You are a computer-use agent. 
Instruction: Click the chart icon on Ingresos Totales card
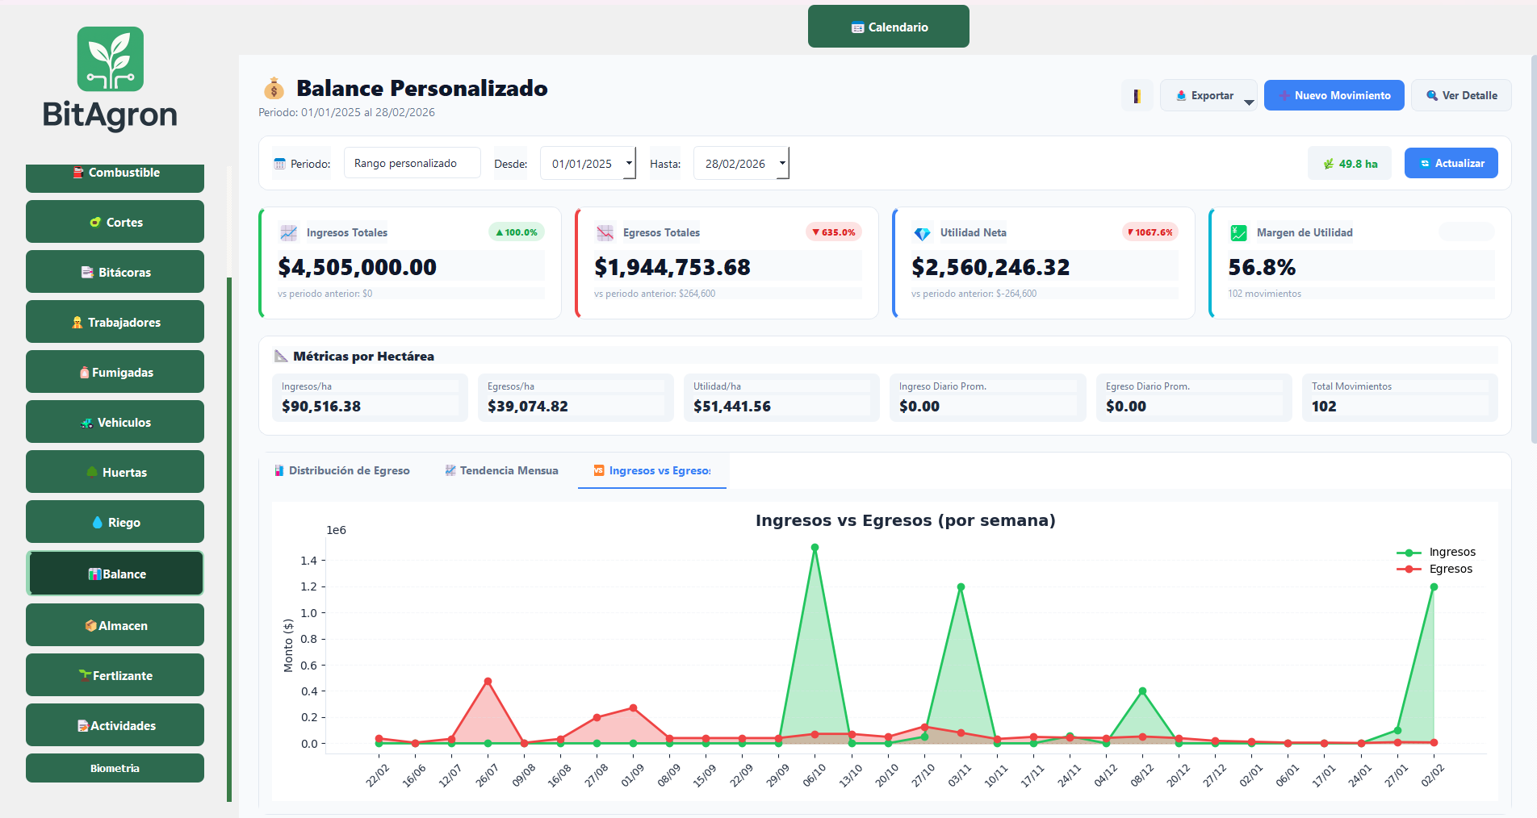point(288,232)
